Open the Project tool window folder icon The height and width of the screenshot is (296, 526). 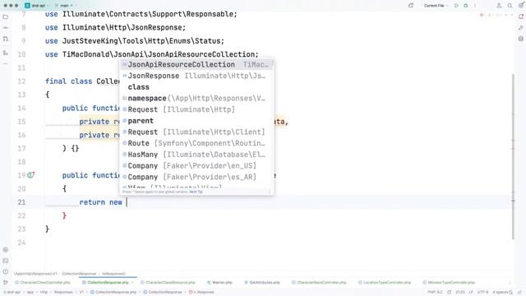point(6,16)
